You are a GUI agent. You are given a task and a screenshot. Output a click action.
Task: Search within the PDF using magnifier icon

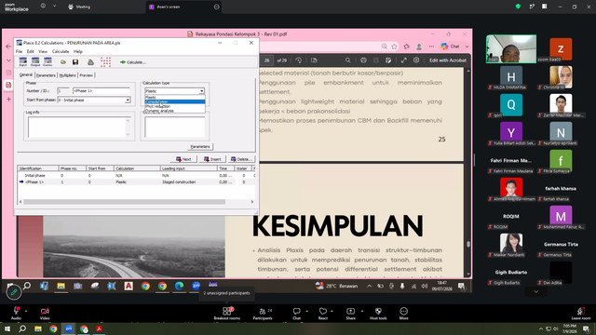pyautogui.click(x=347, y=60)
